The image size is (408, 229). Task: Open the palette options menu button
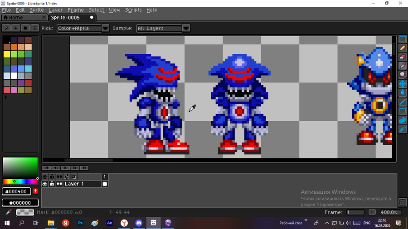[x=34, y=28]
